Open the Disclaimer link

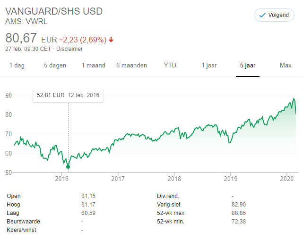click(x=70, y=49)
